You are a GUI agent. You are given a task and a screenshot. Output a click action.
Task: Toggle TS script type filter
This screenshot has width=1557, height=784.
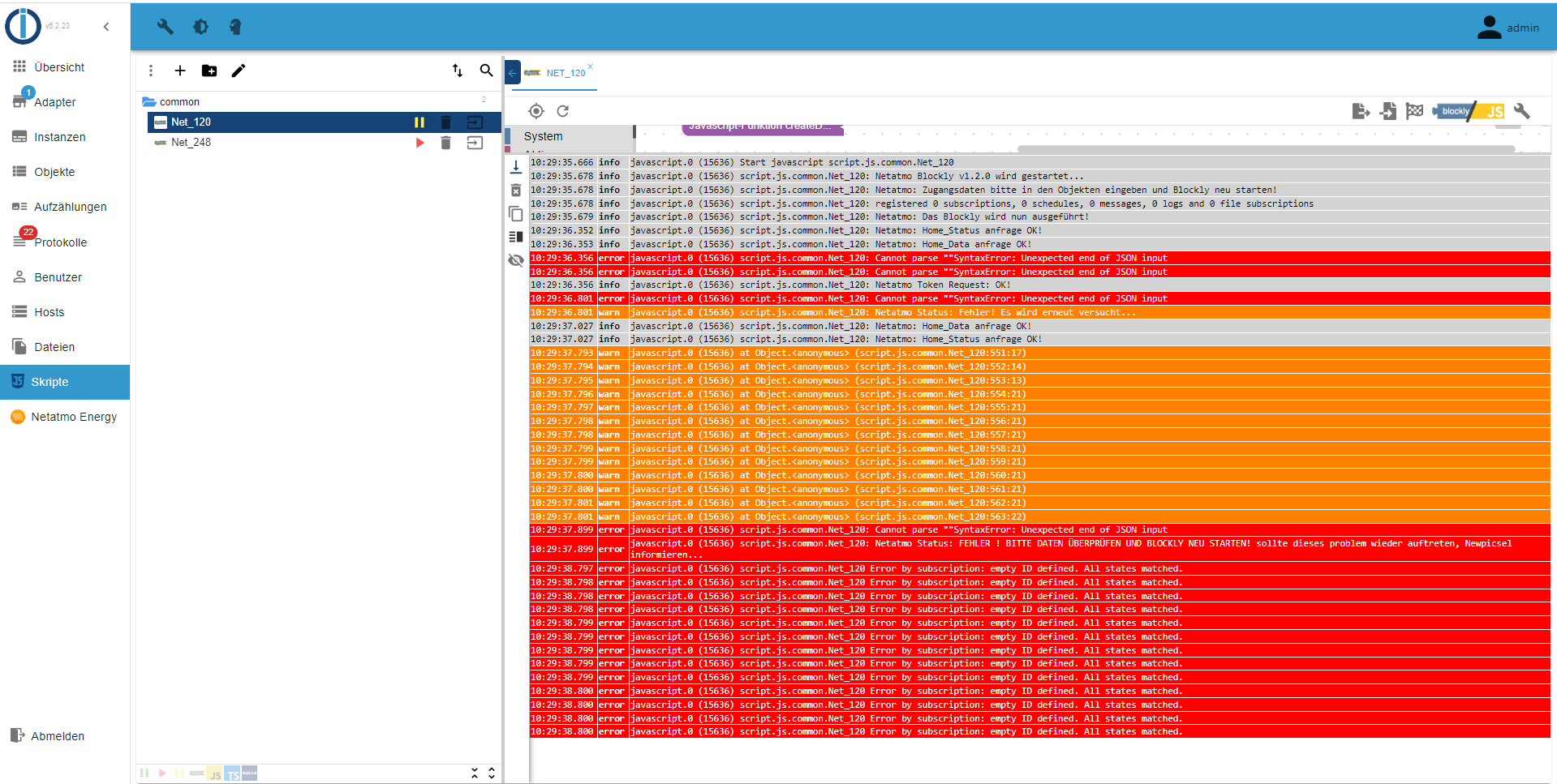point(232,774)
